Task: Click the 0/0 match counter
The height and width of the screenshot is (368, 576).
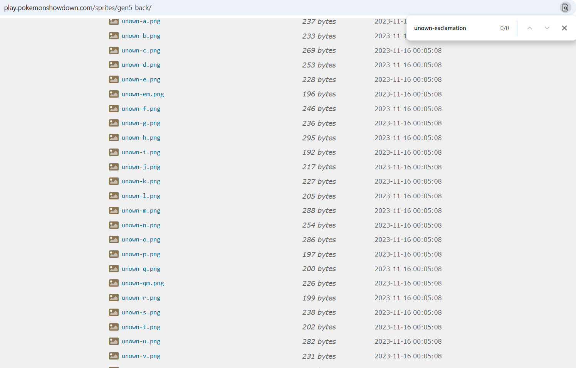Action: (505, 28)
